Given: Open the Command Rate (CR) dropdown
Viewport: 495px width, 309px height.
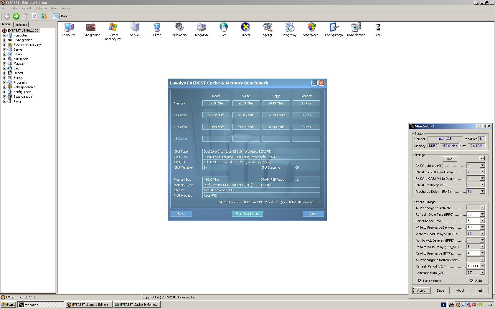Looking at the screenshot, I should click(x=482, y=273).
